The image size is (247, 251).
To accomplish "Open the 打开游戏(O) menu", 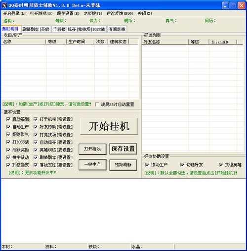I will point(41,13).
